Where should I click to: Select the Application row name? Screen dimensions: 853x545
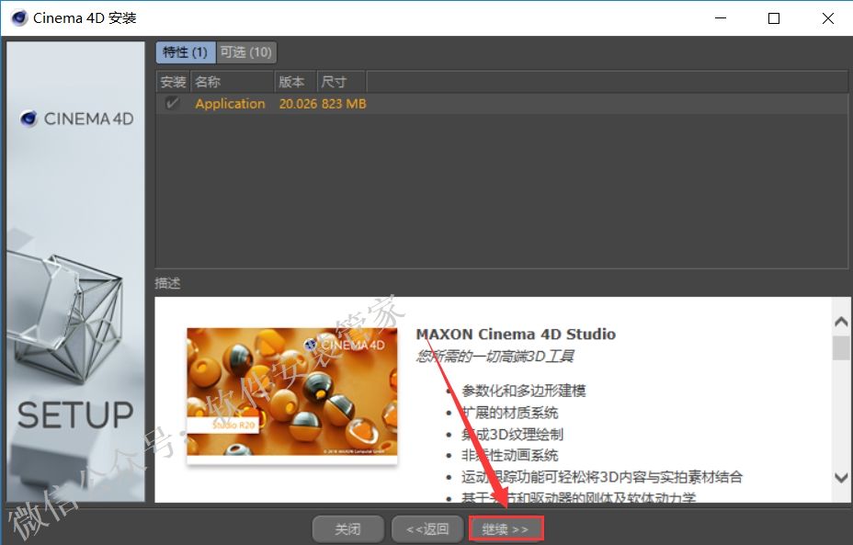[230, 104]
